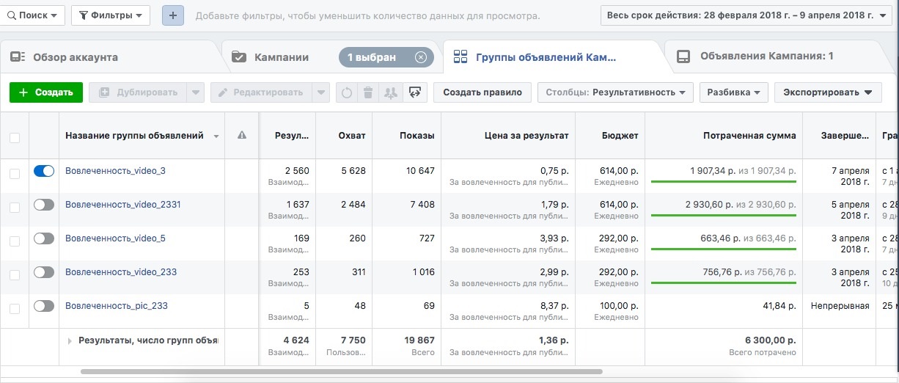Click the ad icon beside Объявления Кампания

tap(683, 57)
